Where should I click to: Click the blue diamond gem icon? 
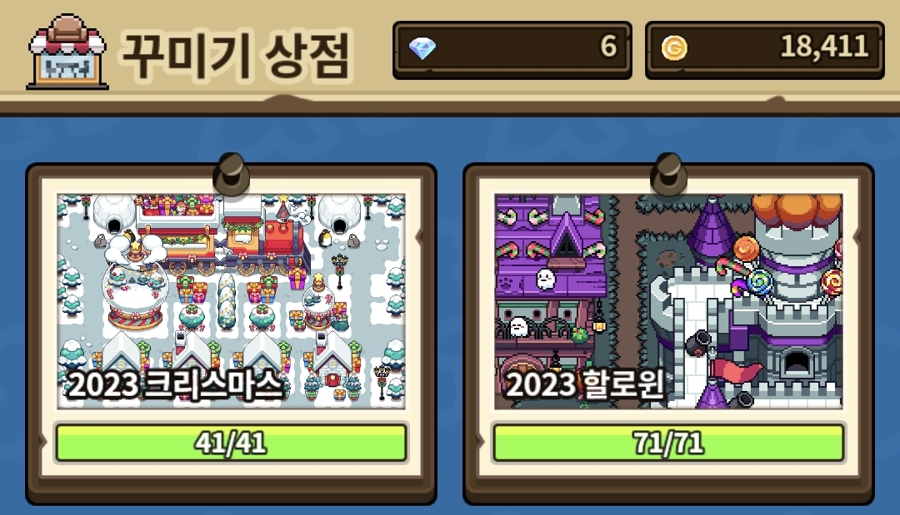422,49
